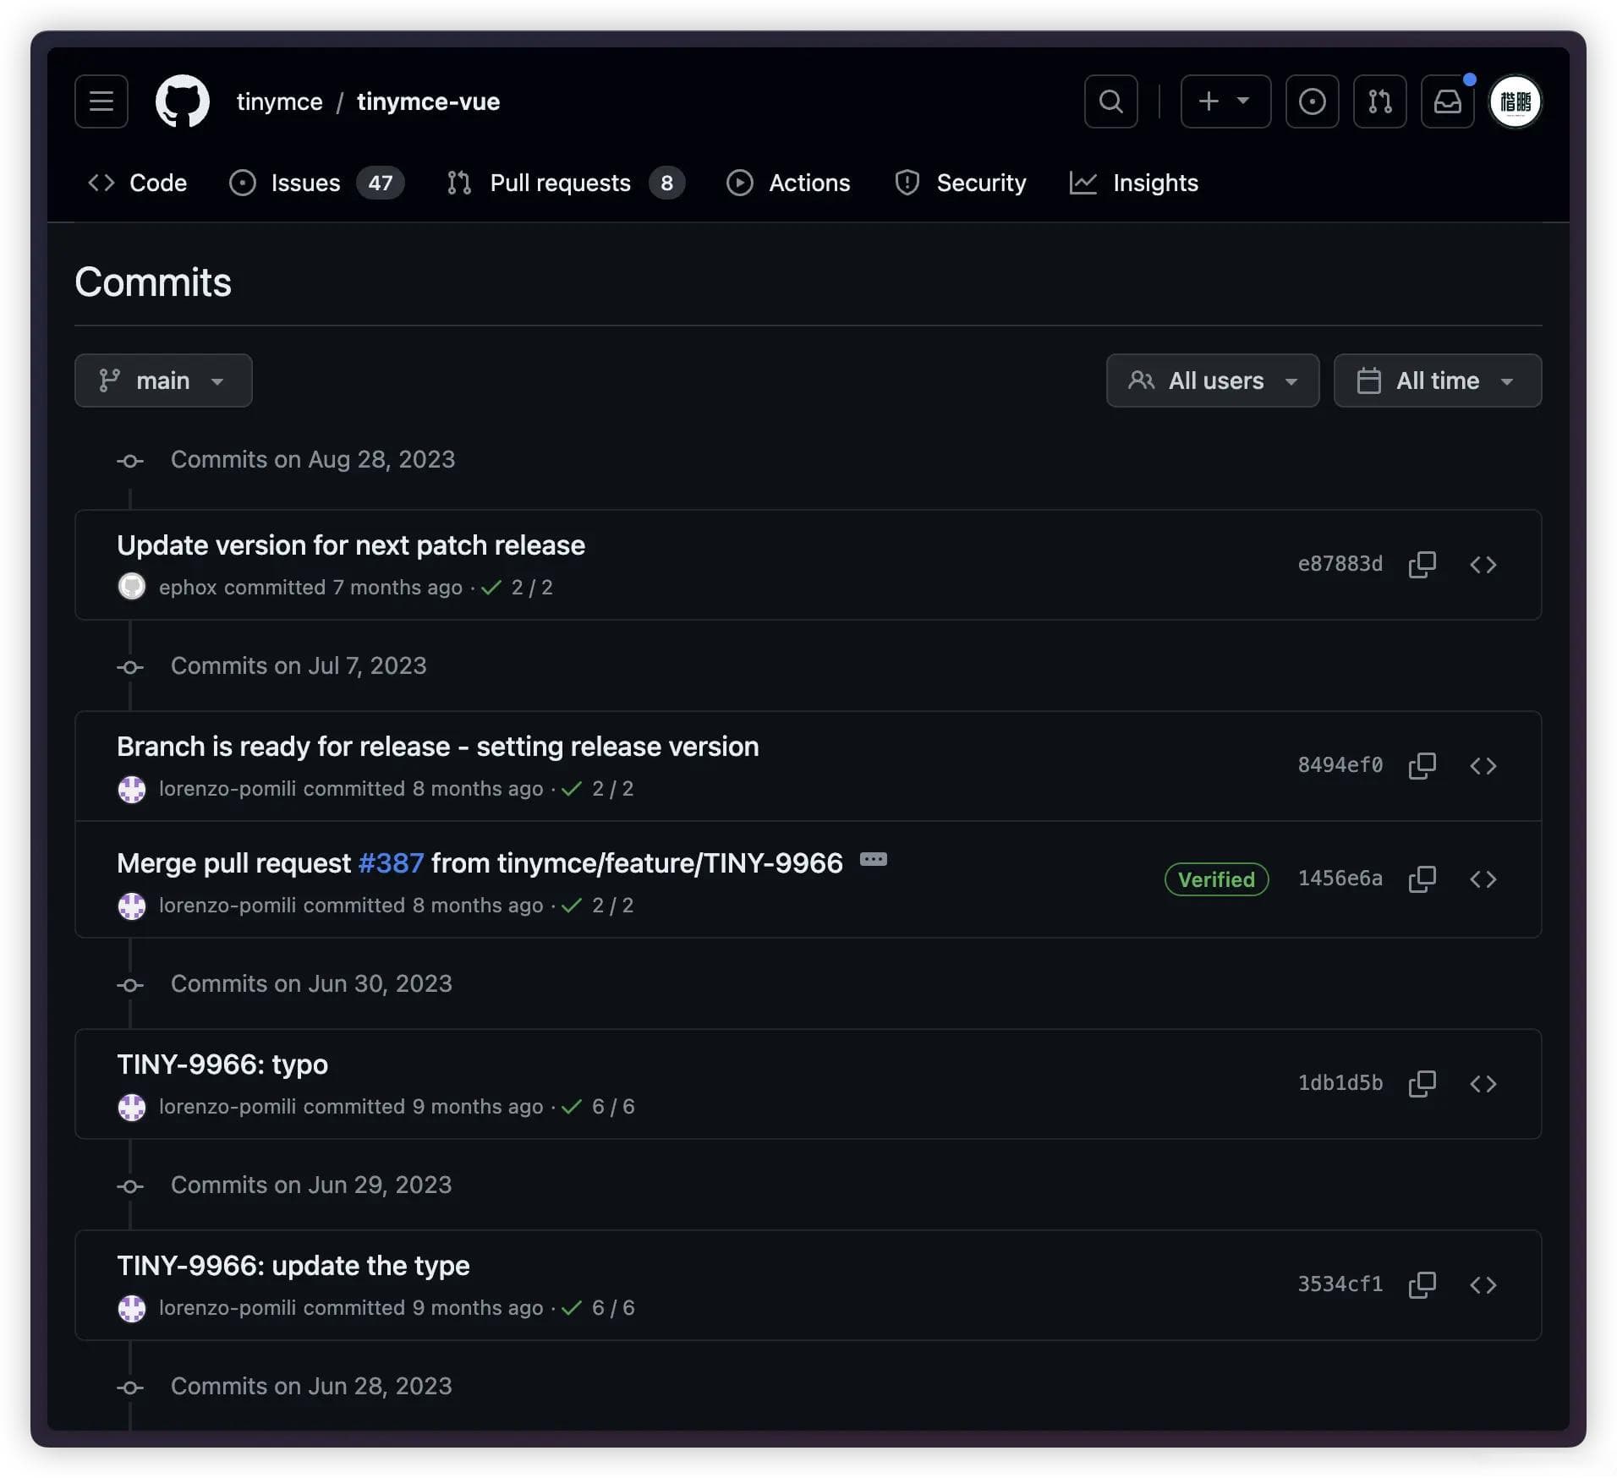The height and width of the screenshot is (1478, 1617).
Task: Open commit 'TINY-9966: update the type'
Action: [293, 1266]
